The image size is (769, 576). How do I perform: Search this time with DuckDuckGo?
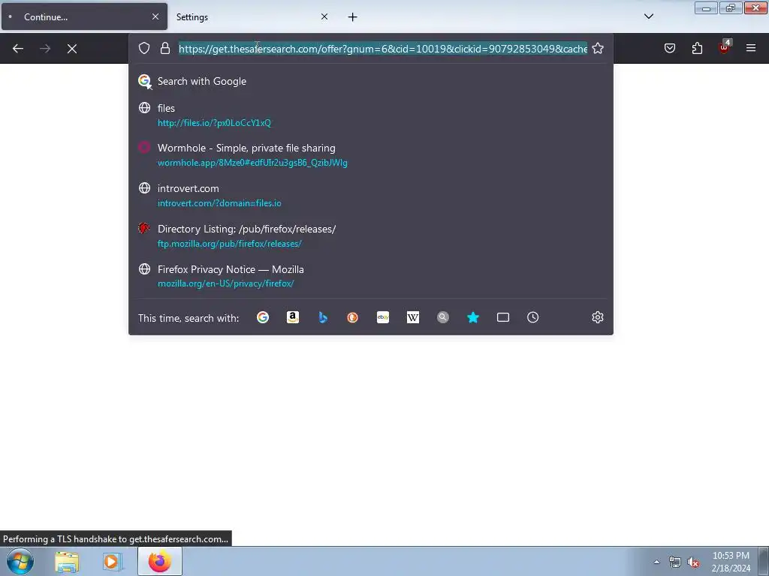(353, 317)
